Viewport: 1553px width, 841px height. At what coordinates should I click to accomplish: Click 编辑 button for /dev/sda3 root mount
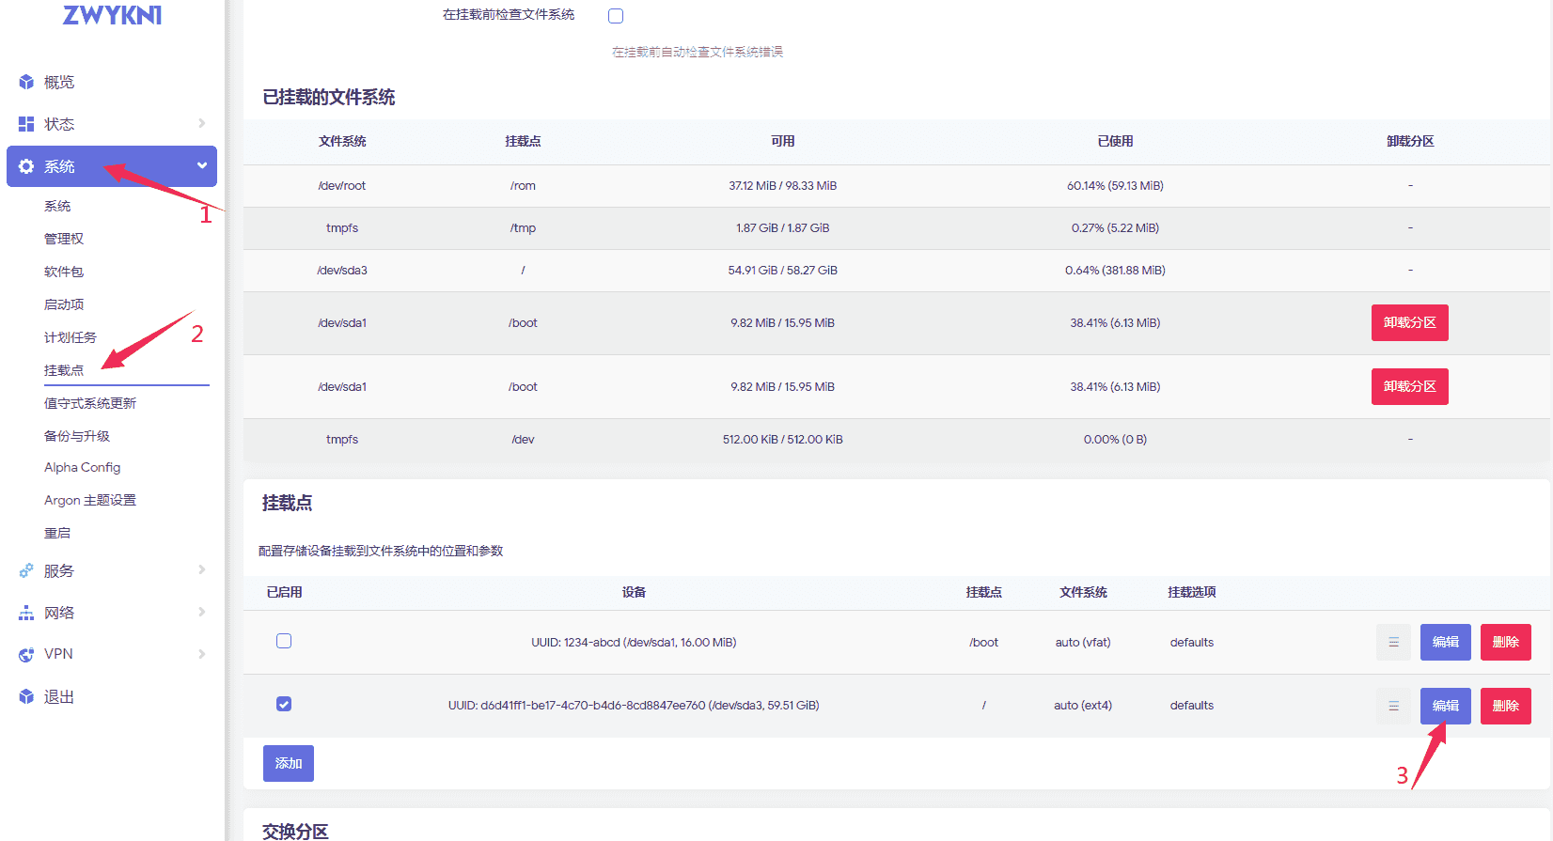(x=1446, y=706)
